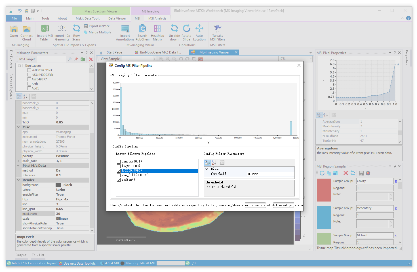417x272 pixels.
Task: Click the Up side down icon
Action: [174, 29]
